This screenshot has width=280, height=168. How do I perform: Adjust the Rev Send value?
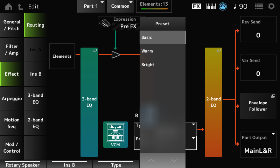pos(258,31)
